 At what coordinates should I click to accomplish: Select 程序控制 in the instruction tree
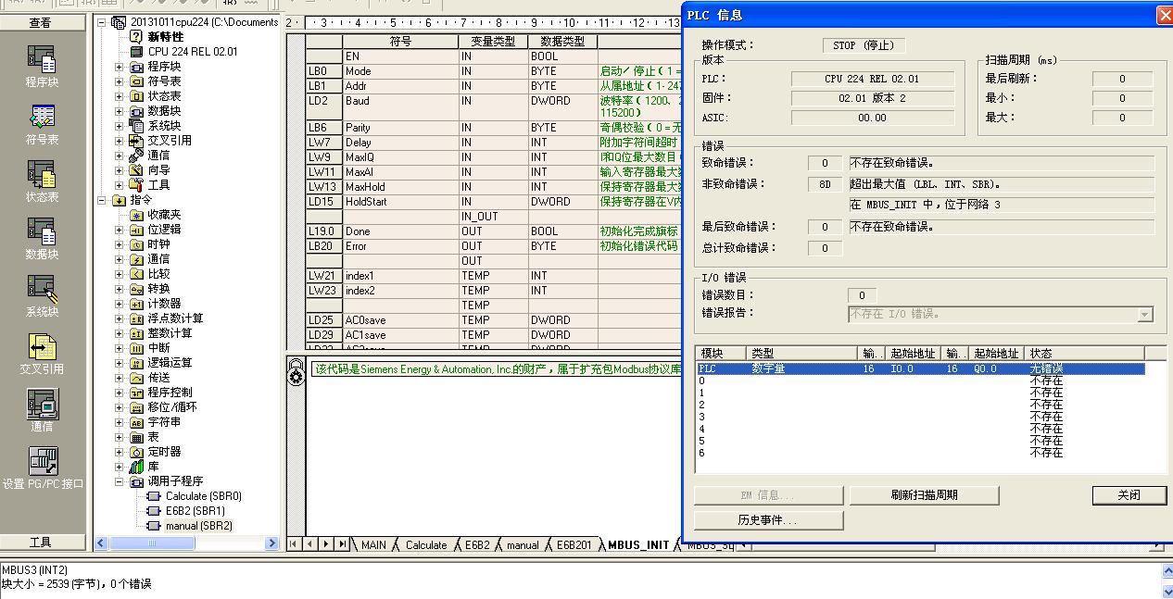(x=170, y=393)
